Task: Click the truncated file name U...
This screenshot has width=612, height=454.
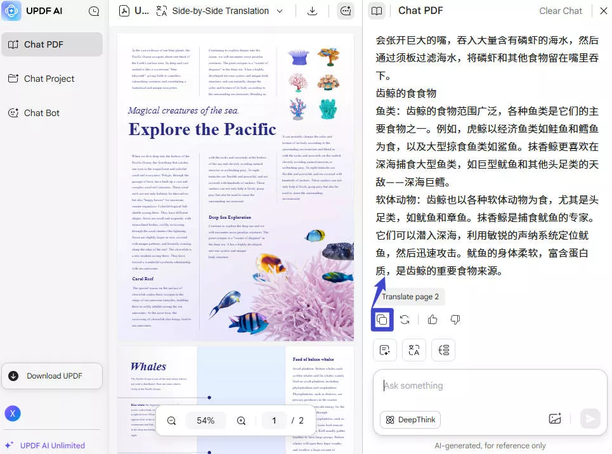Action: [141, 11]
